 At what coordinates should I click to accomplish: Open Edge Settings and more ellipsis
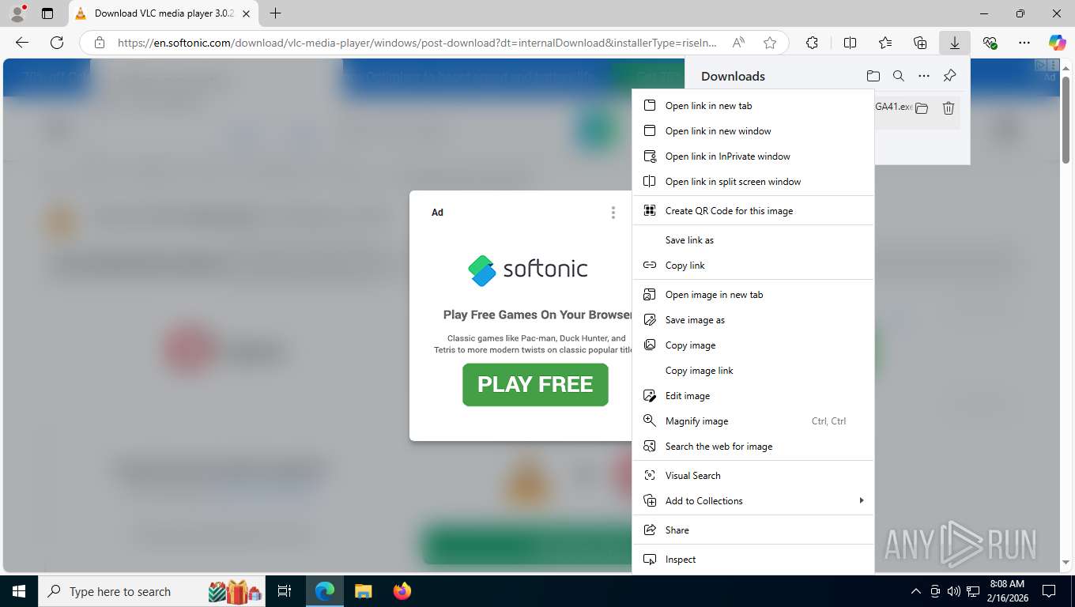click(x=1024, y=43)
